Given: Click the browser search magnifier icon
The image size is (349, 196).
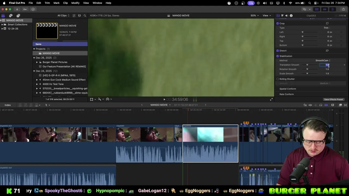Looking at the screenshot, I should tap(85, 16).
